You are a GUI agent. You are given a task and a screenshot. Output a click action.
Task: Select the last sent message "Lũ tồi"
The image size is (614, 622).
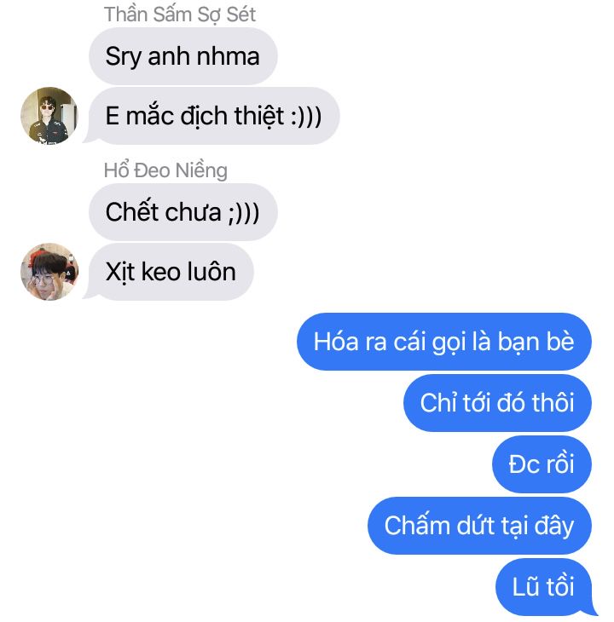[544, 587]
